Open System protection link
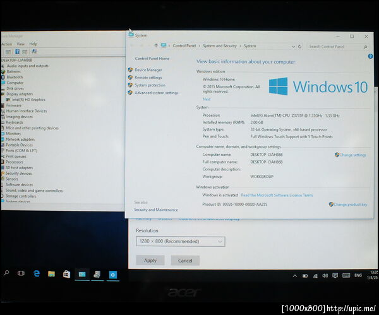379x315 pixels. [150, 85]
